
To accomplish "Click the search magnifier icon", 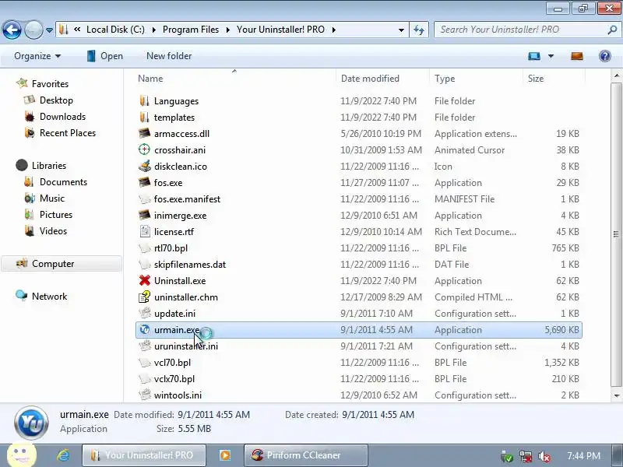I will 612,30.
